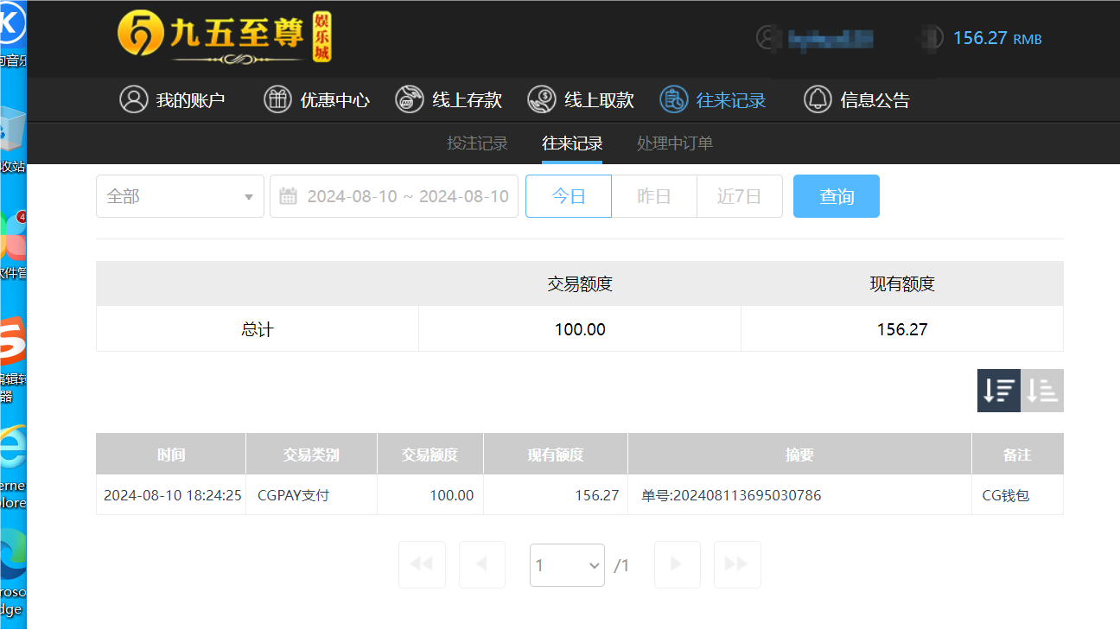Click the descending sort icon above the table
This screenshot has width=1120, height=630.
point(998,390)
